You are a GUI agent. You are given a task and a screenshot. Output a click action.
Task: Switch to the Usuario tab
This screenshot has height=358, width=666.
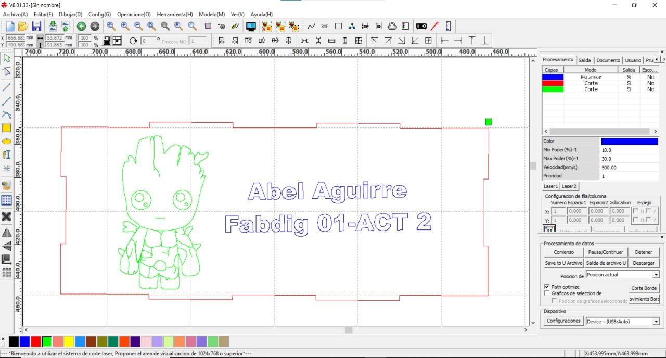coord(633,60)
